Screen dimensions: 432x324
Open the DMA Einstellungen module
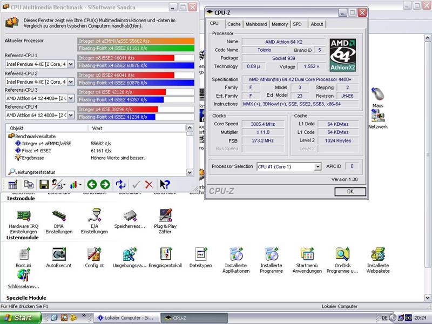click(x=59, y=222)
